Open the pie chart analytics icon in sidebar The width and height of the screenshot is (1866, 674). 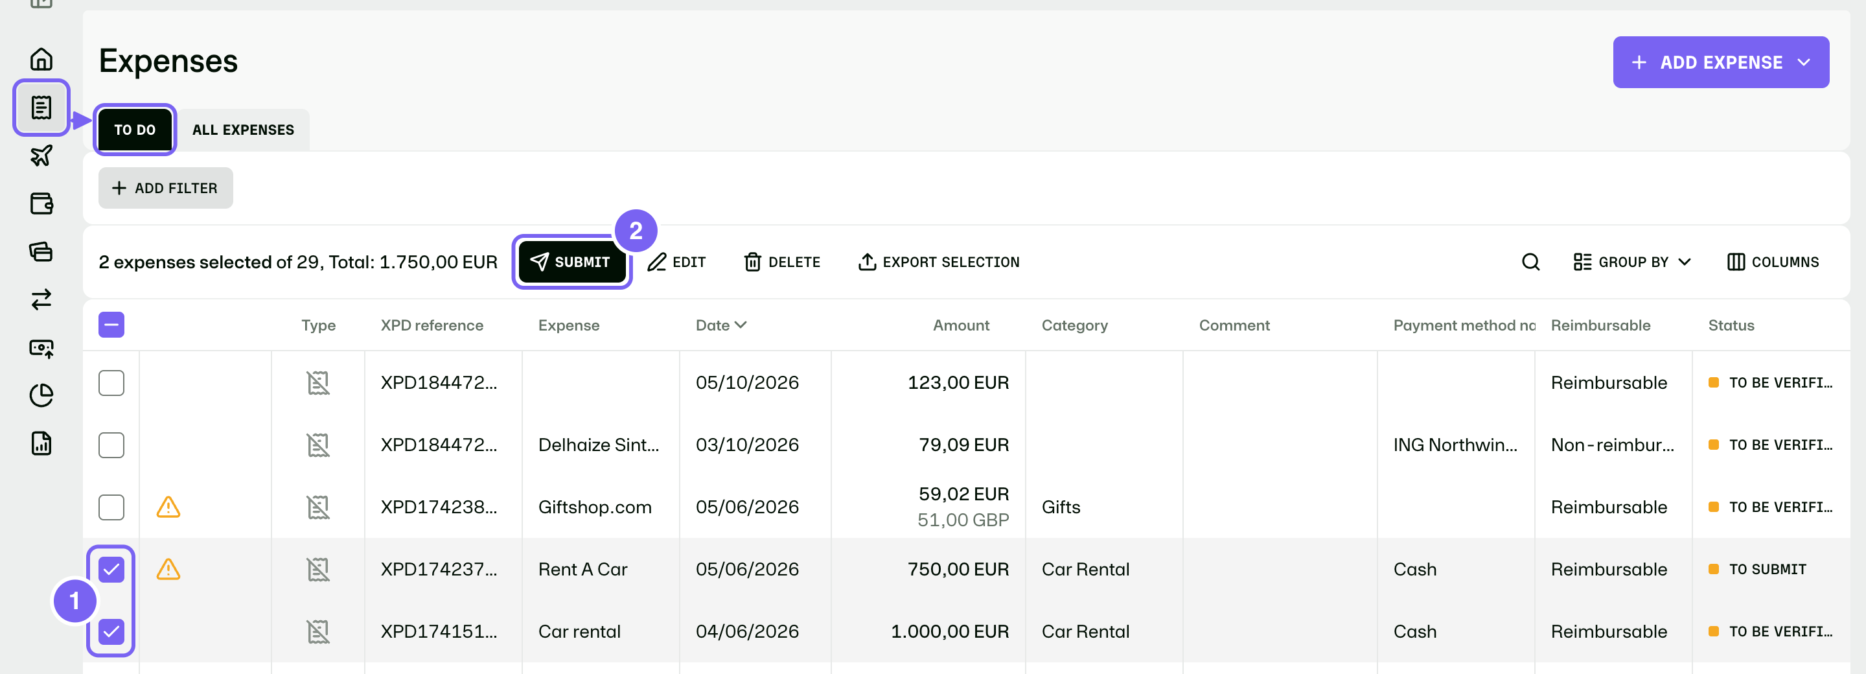click(x=41, y=396)
